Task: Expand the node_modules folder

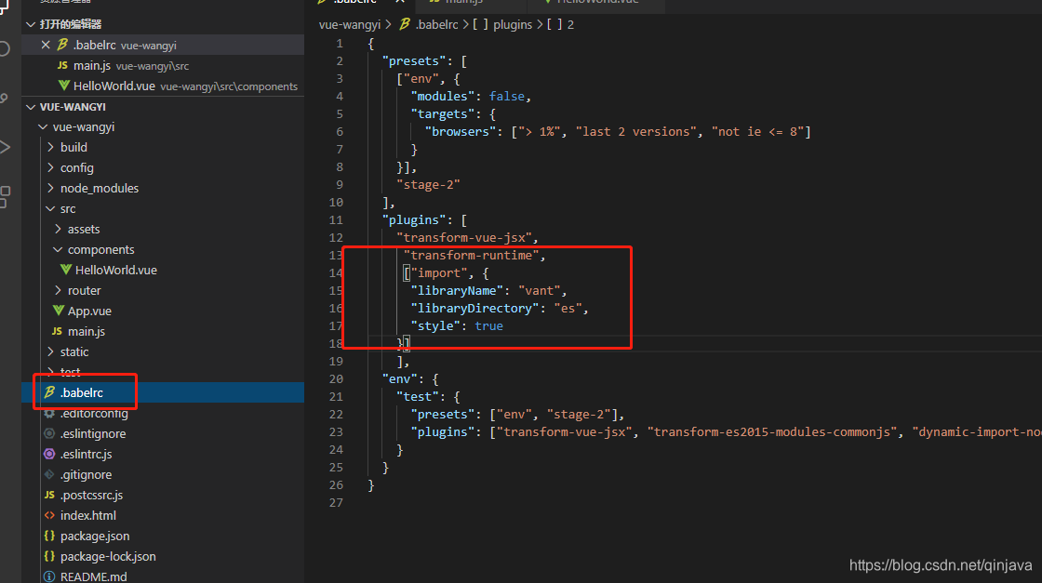Action: tap(50, 189)
